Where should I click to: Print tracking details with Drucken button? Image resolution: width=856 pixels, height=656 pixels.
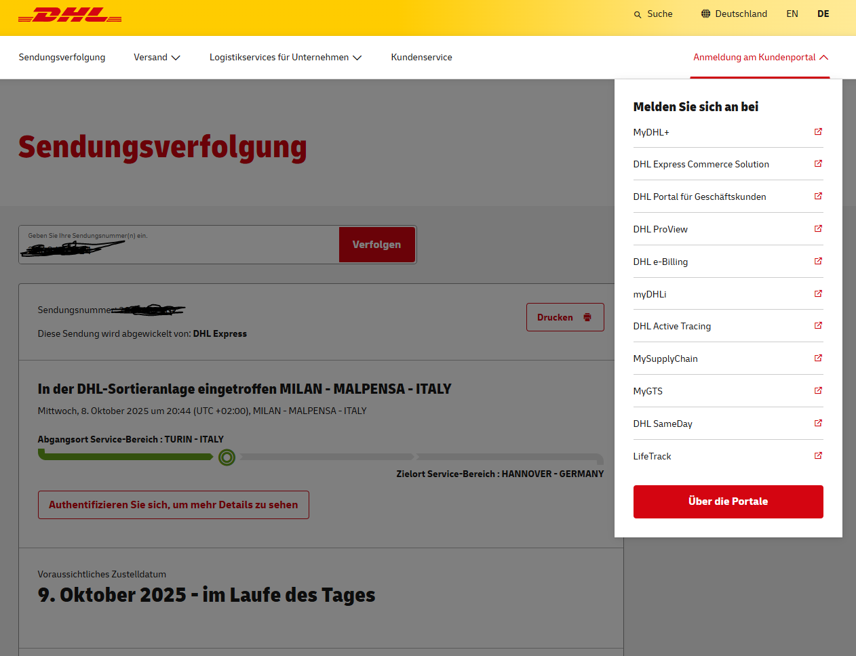click(x=564, y=317)
